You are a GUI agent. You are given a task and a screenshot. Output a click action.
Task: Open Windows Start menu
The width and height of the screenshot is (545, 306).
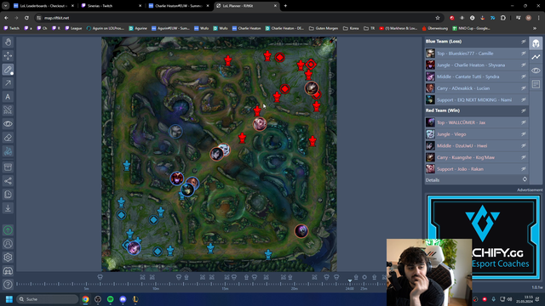point(9,299)
